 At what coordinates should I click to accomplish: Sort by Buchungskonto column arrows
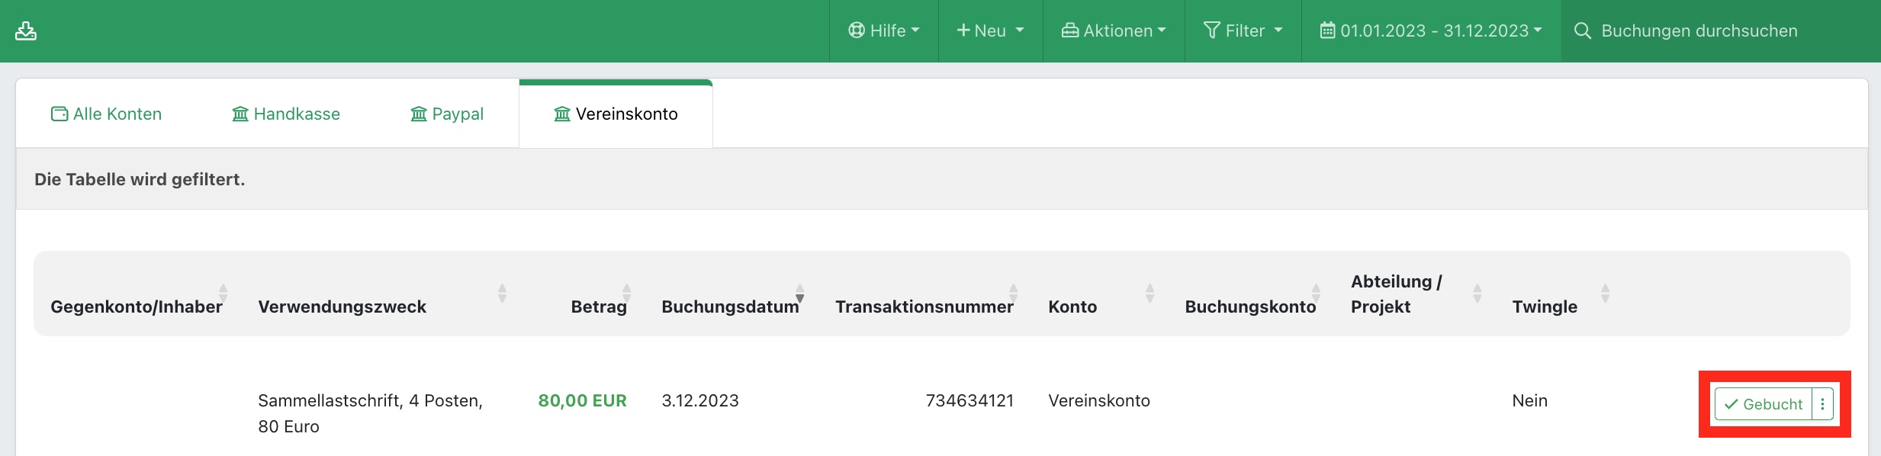point(1316,293)
